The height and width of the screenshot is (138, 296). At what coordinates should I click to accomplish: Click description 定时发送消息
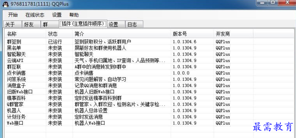point(89,117)
